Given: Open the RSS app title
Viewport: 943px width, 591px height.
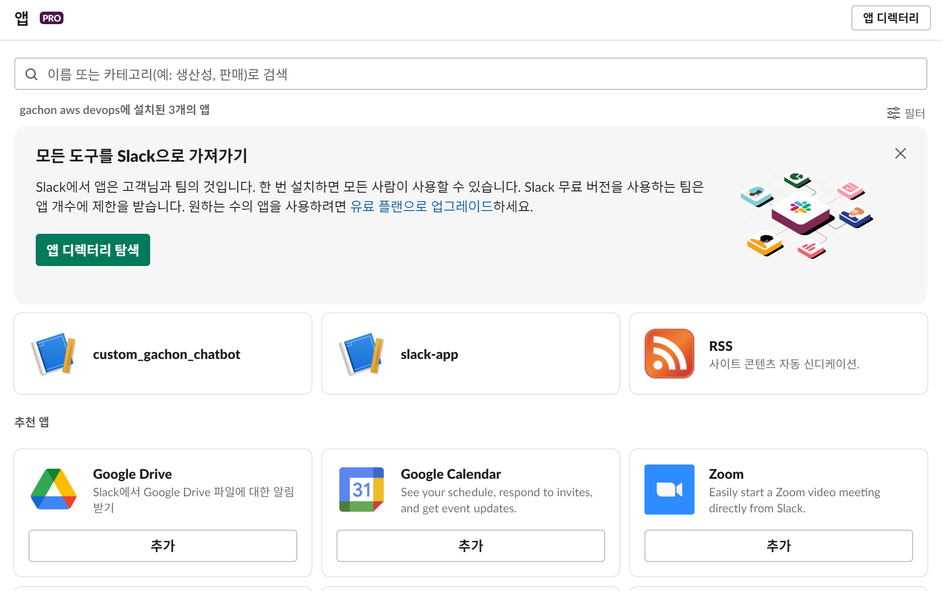Looking at the screenshot, I should click(720, 346).
